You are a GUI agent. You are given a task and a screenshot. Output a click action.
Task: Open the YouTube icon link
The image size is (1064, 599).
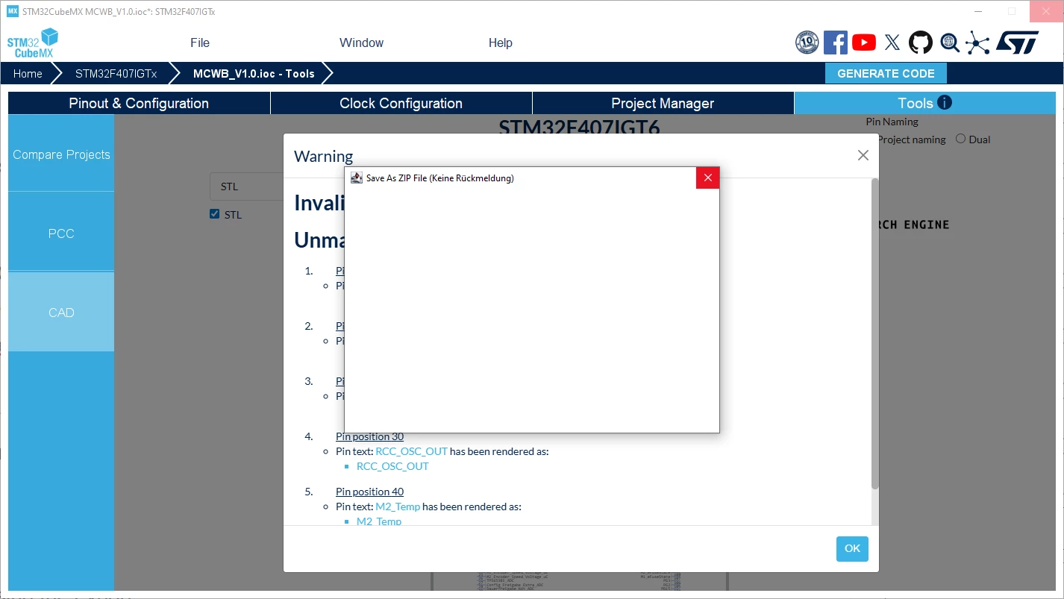click(x=864, y=43)
